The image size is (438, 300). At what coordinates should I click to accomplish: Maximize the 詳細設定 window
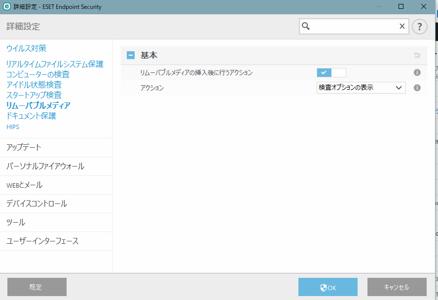[x=401, y=6]
